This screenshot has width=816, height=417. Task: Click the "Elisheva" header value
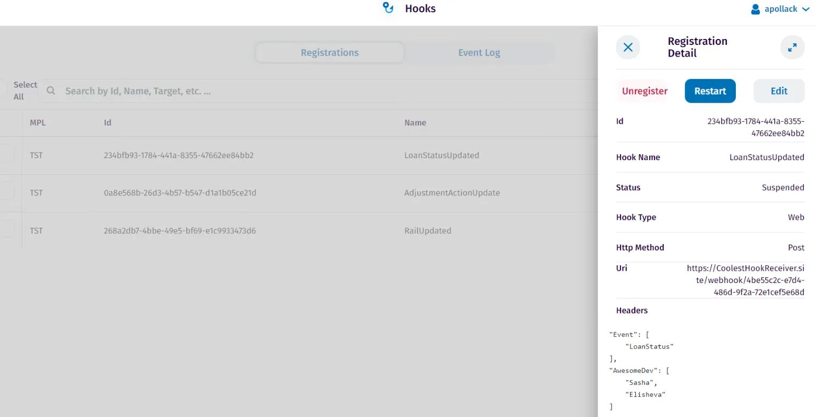[x=645, y=395]
